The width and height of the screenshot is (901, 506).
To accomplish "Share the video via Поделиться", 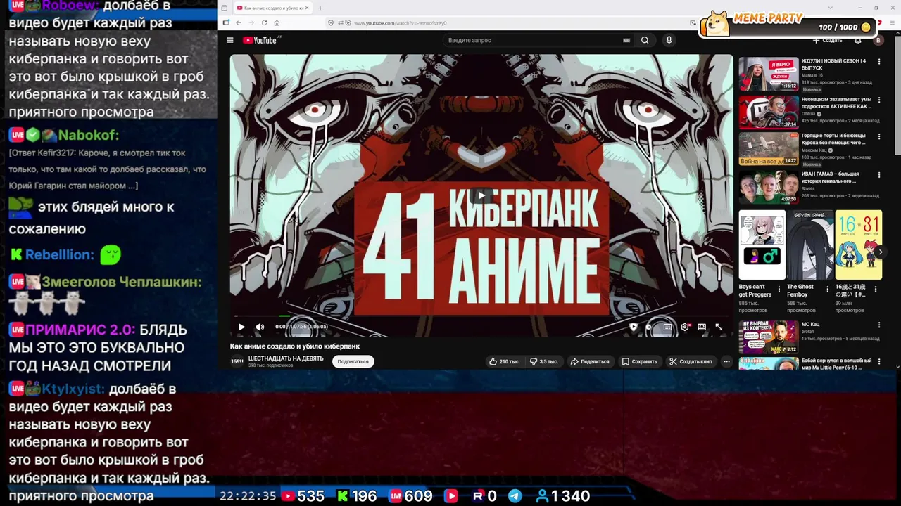I will point(590,361).
